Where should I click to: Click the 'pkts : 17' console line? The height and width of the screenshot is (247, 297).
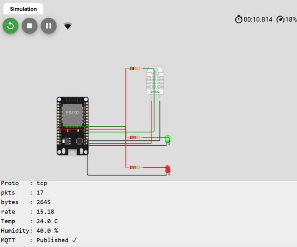pyautogui.click(x=22, y=193)
